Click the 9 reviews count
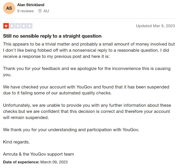This screenshot has height=168, width=180. [25, 11]
